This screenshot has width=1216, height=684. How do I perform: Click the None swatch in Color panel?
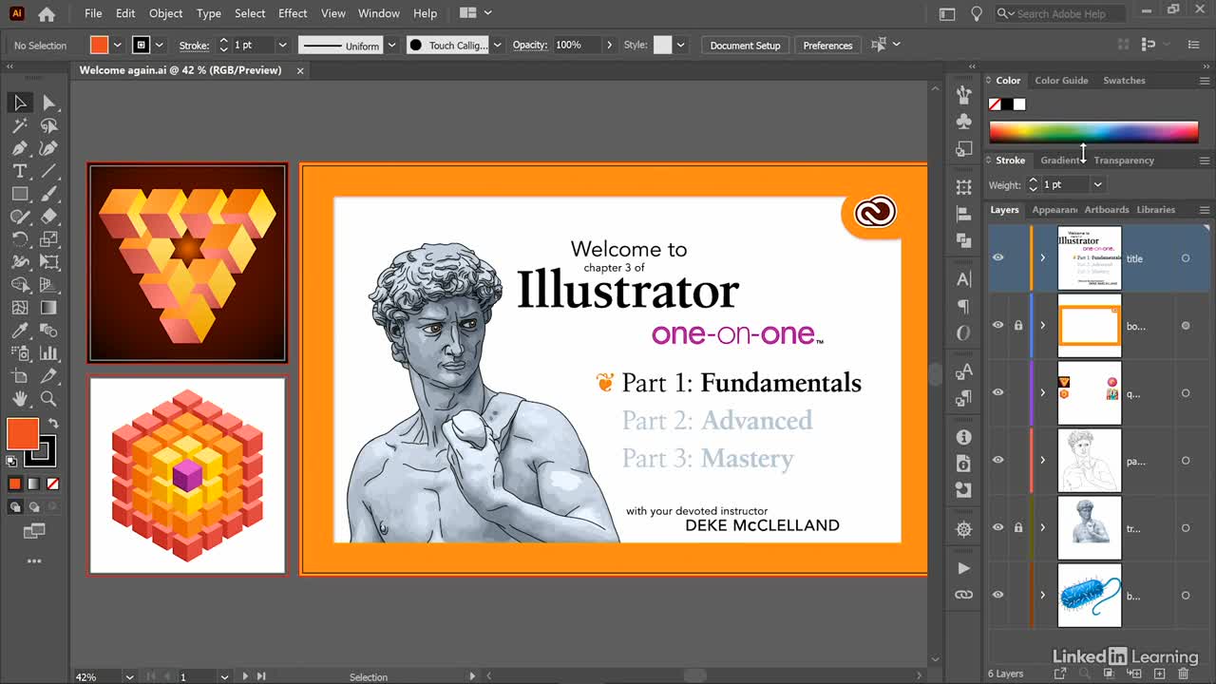click(x=995, y=104)
